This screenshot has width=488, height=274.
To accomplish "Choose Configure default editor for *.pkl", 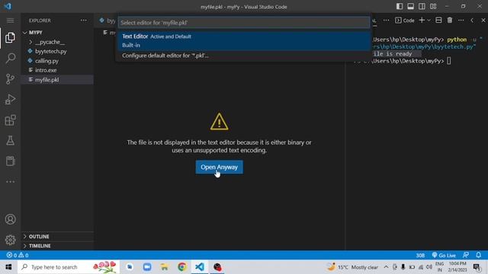I will tap(244, 56).
